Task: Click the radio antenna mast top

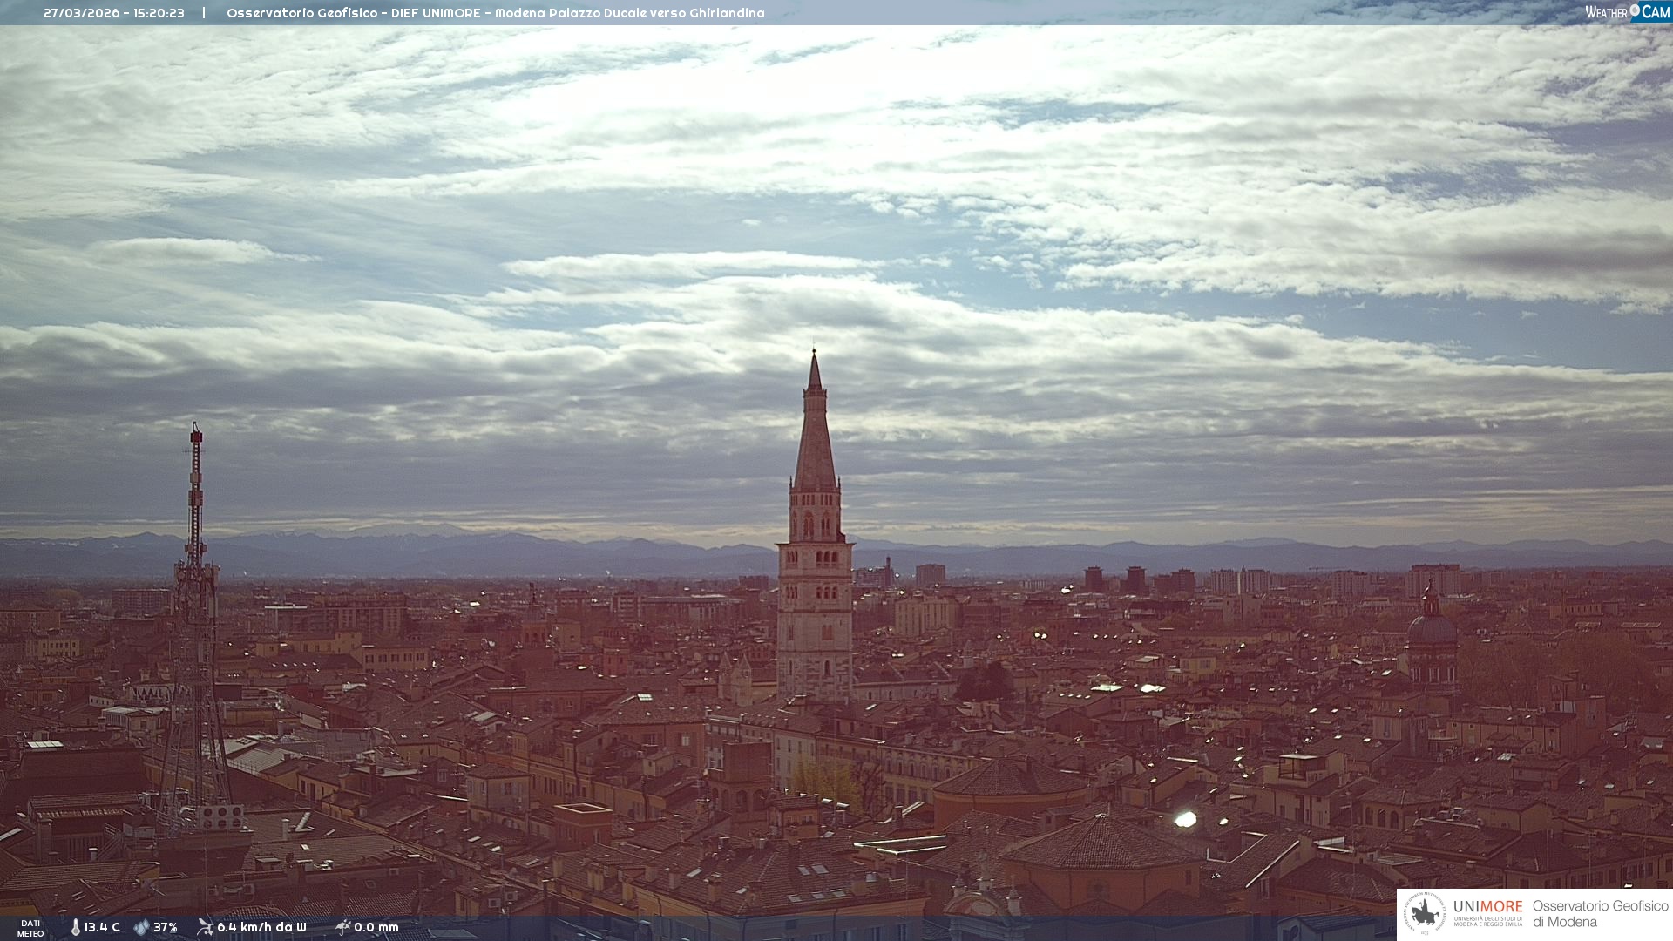Action: 196,433
